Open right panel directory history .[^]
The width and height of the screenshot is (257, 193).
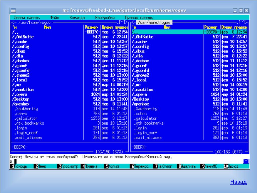tap(242, 22)
